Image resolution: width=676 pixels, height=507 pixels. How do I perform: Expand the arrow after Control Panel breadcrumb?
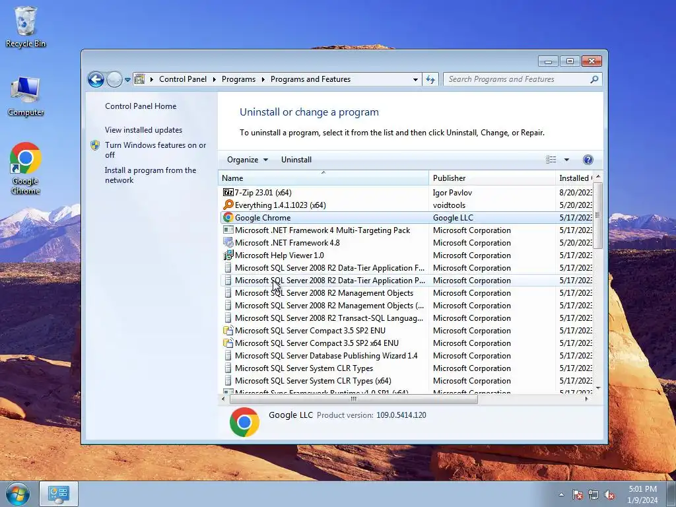(215, 79)
